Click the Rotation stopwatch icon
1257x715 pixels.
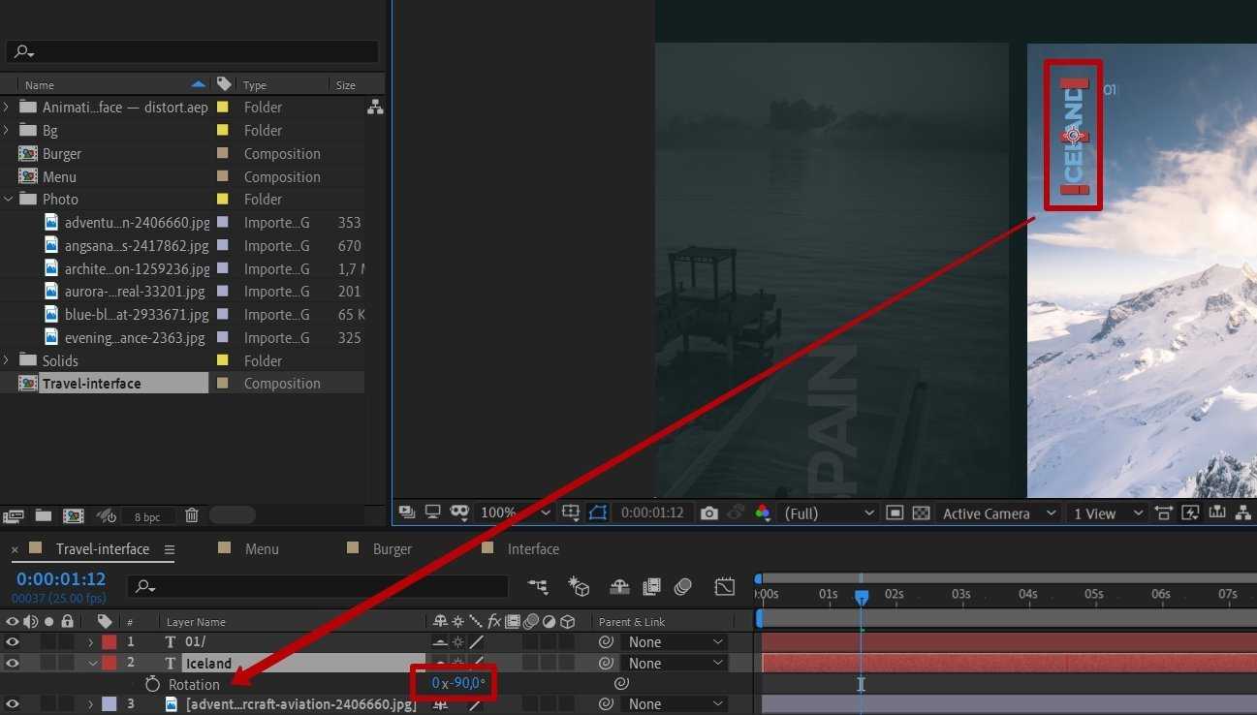tap(152, 684)
